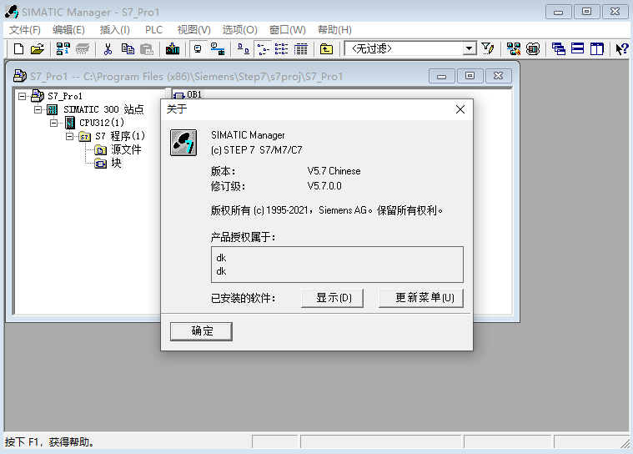Open the filter dropdown showing <无过滤>
This screenshot has height=454, width=633.
pos(469,49)
